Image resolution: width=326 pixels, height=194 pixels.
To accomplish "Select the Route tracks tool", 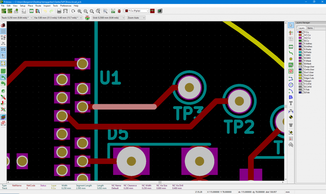I will click(291, 53).
